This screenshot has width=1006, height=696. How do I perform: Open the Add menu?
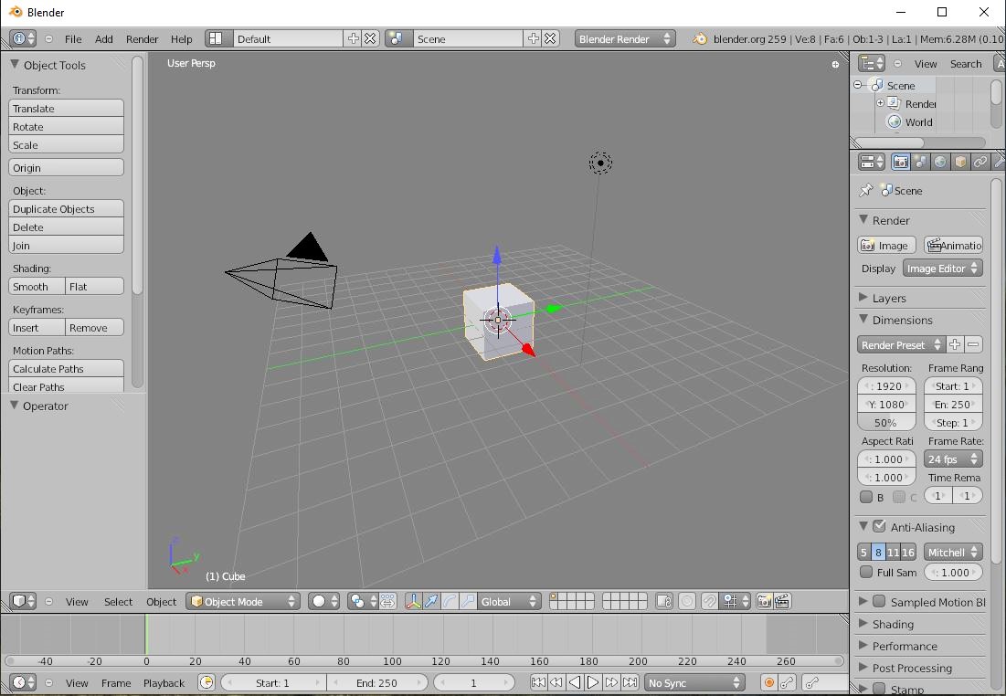[x=104, y=39]
